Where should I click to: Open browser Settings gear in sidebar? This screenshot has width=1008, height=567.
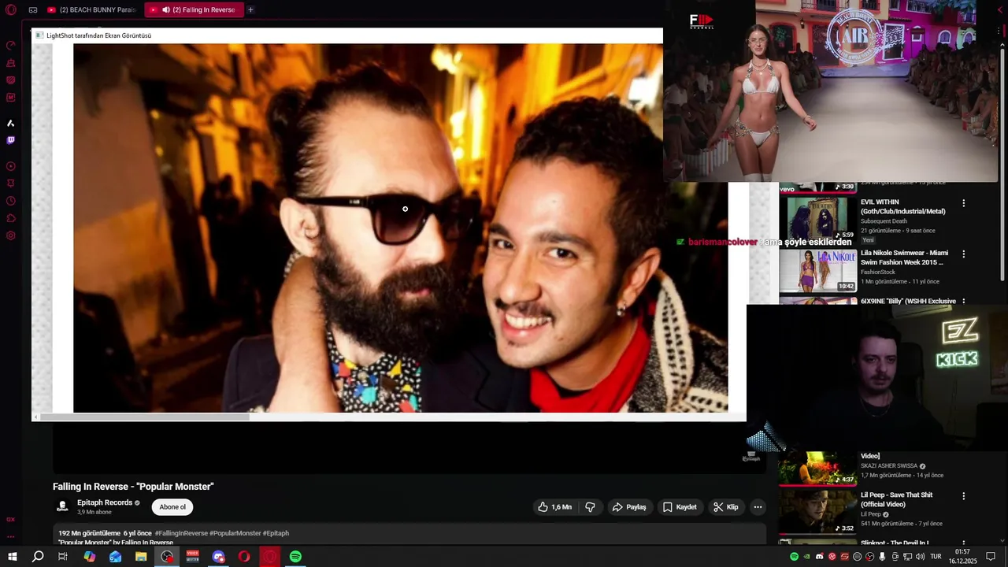[11, 235]
